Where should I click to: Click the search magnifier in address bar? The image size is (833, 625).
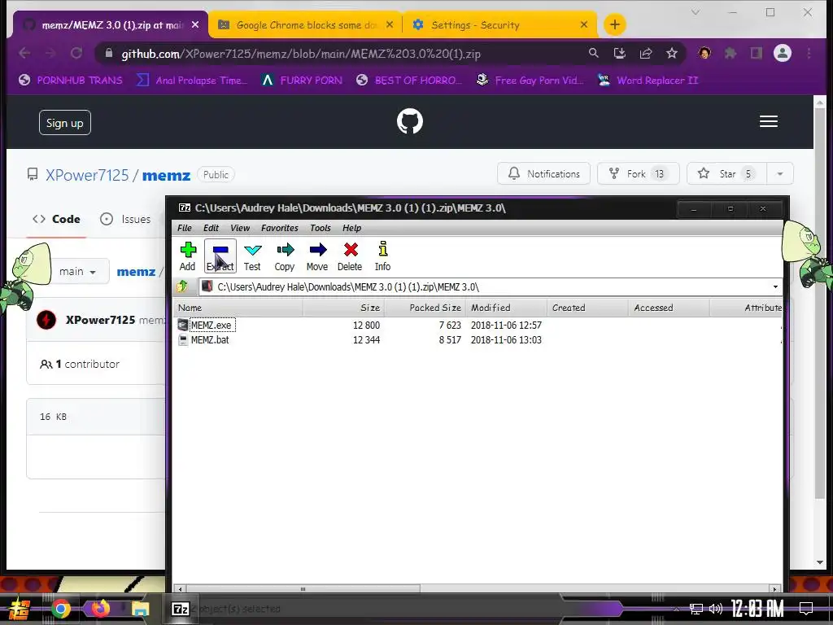tap(593, 53)
